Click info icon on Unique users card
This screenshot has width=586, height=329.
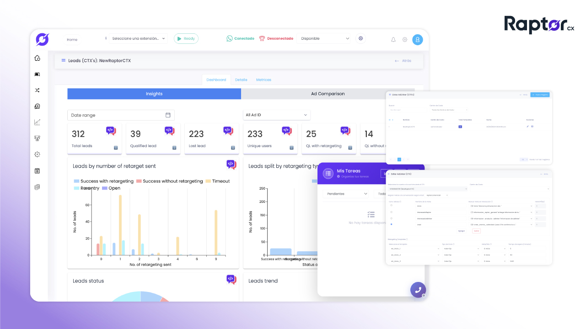(292, 148)
